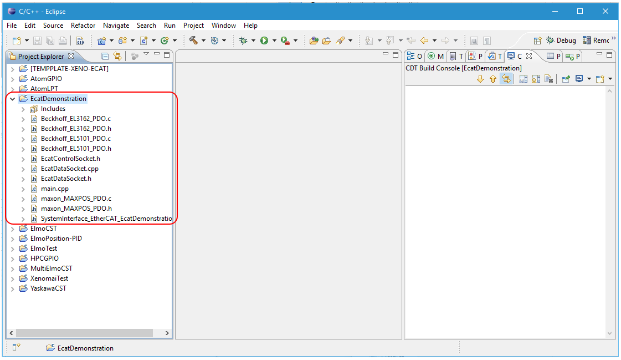The height and width of the screenshot is (360, 621).
Task: Open the Display Selected Console dropdown arrow
Action: click(x=589, y=79)
